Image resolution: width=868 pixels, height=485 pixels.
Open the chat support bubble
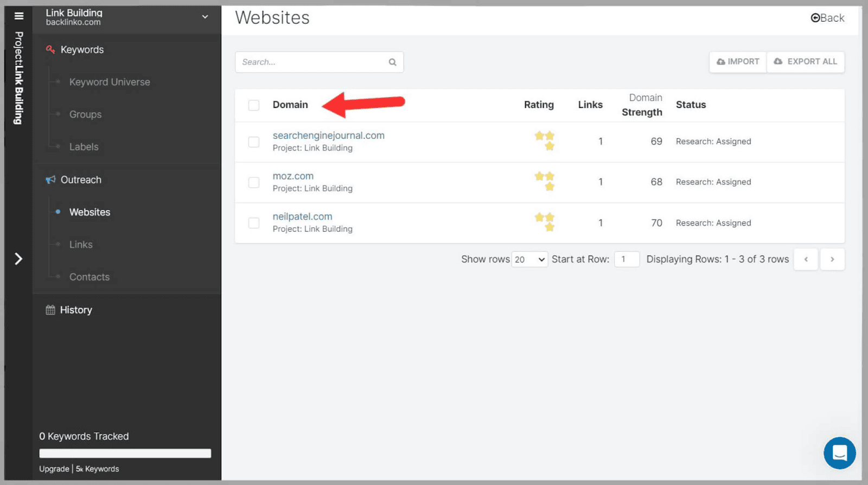point(839,452)
